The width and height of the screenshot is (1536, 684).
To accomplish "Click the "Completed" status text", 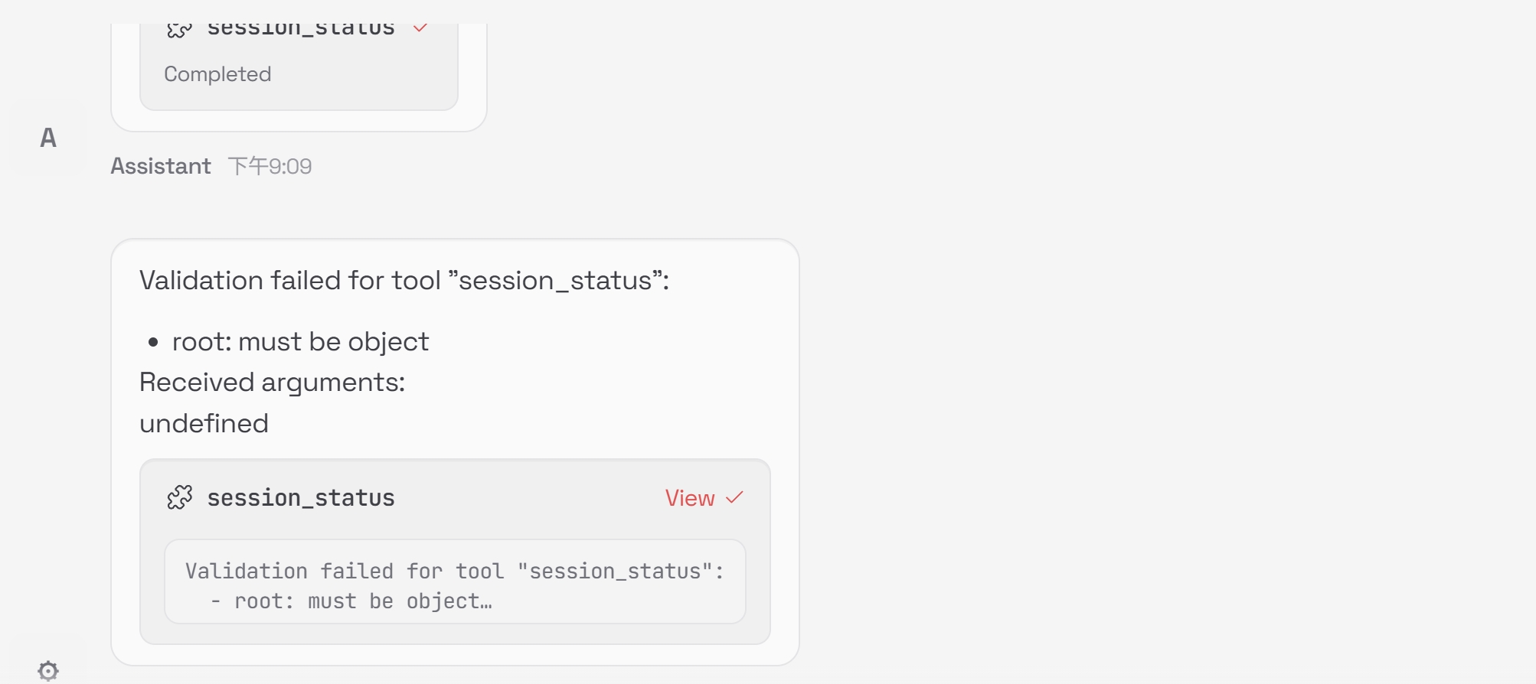I will [217, 74].
